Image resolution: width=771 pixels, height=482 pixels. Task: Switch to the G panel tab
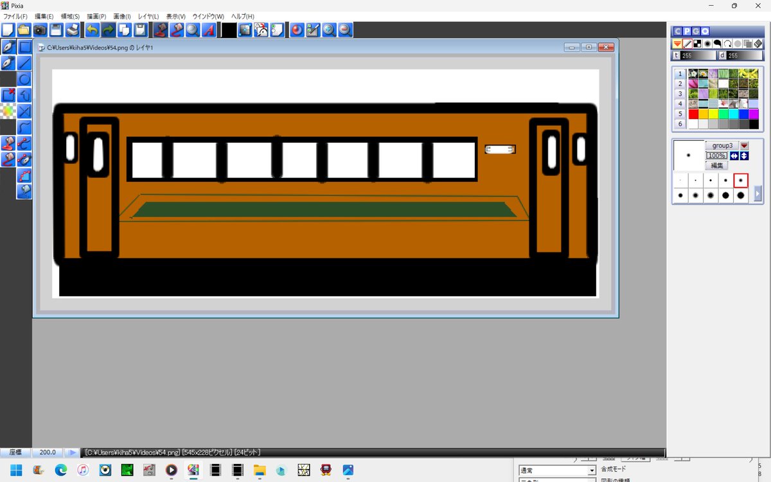coord(696,31)
